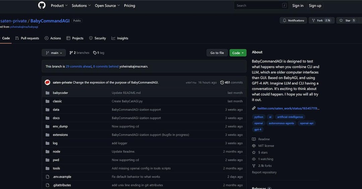Click the autonomous-agents topic tag
Image resolution: width=362 pixels, height=189 pixels.
[281, 123]
